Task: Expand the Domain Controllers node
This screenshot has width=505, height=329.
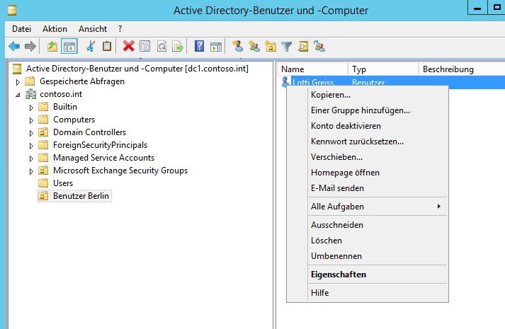Action: point(31,133)
